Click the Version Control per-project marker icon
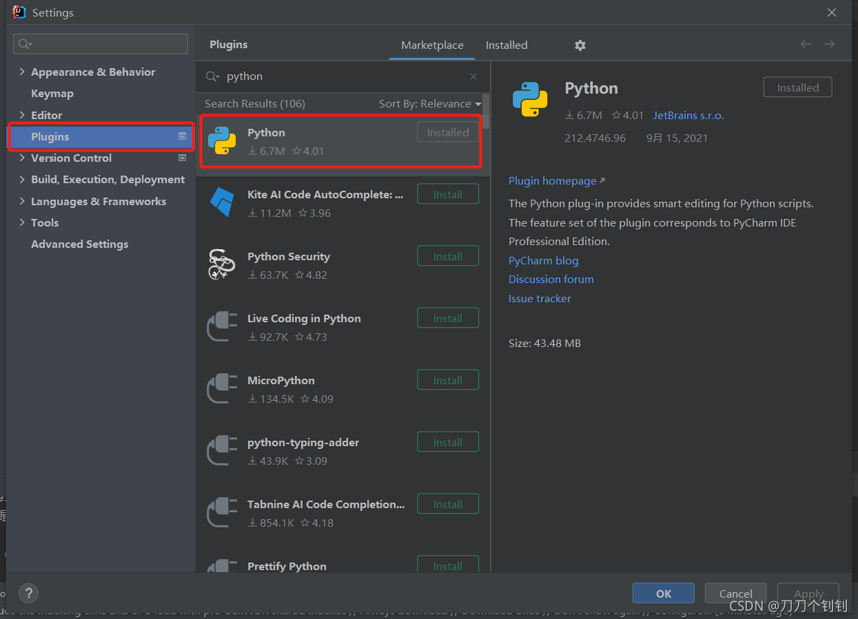Screen dimensions: 858x619 click(183, 158)
